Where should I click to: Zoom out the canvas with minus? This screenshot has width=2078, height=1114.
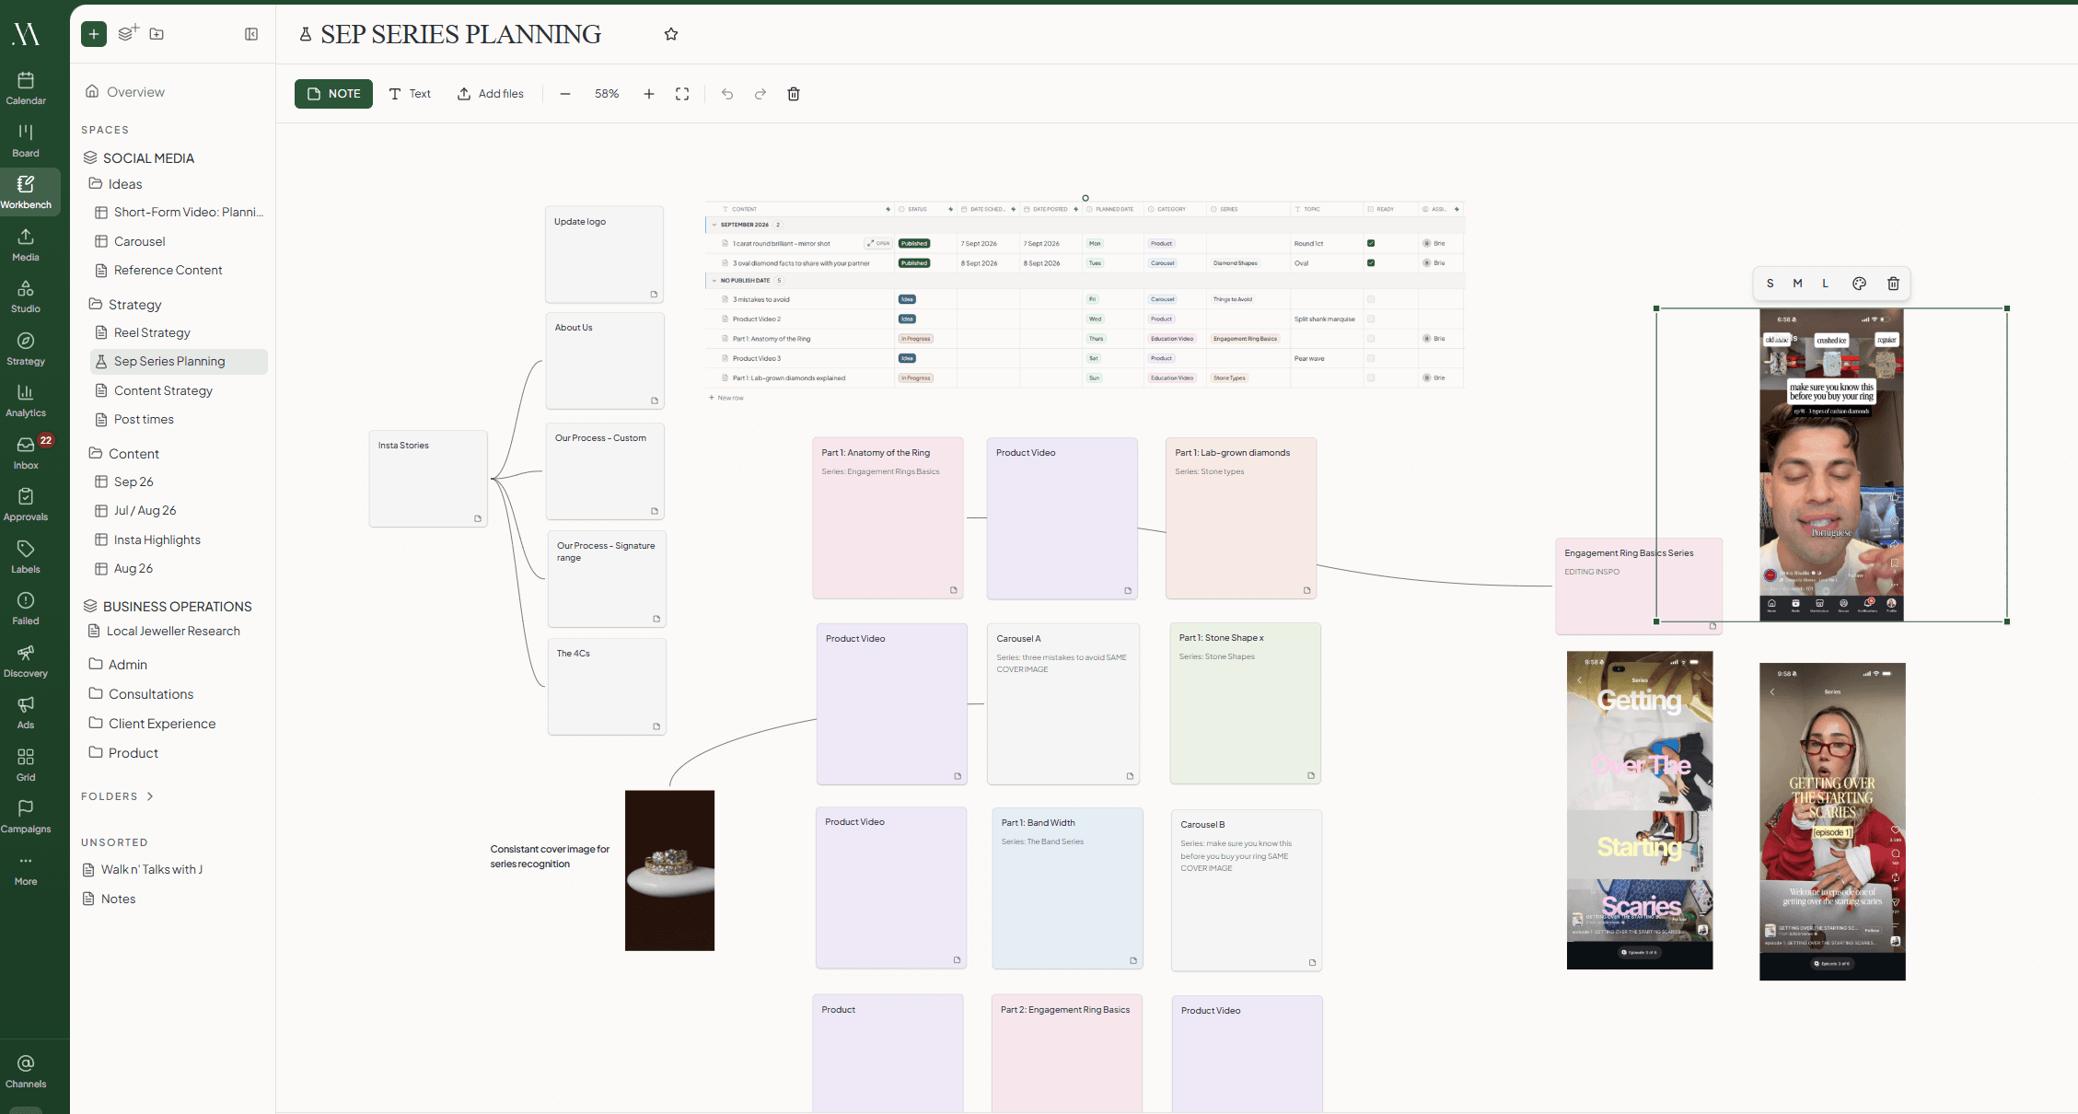point(565,94)
